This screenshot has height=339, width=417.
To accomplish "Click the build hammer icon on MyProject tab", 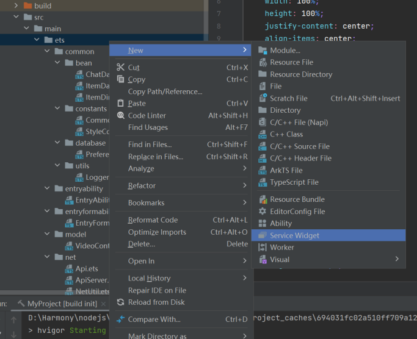I will [21, 303].
